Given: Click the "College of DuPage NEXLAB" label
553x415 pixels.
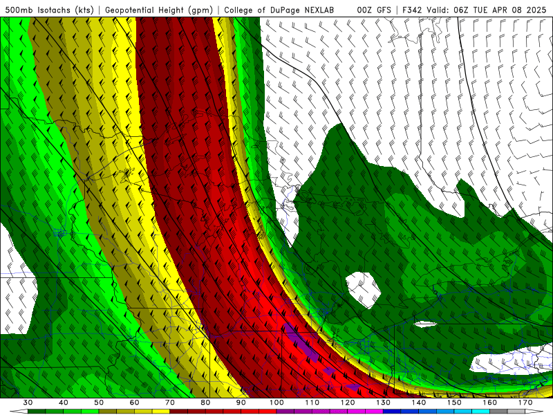Looking at the screenshot, I should pos(279,10).
